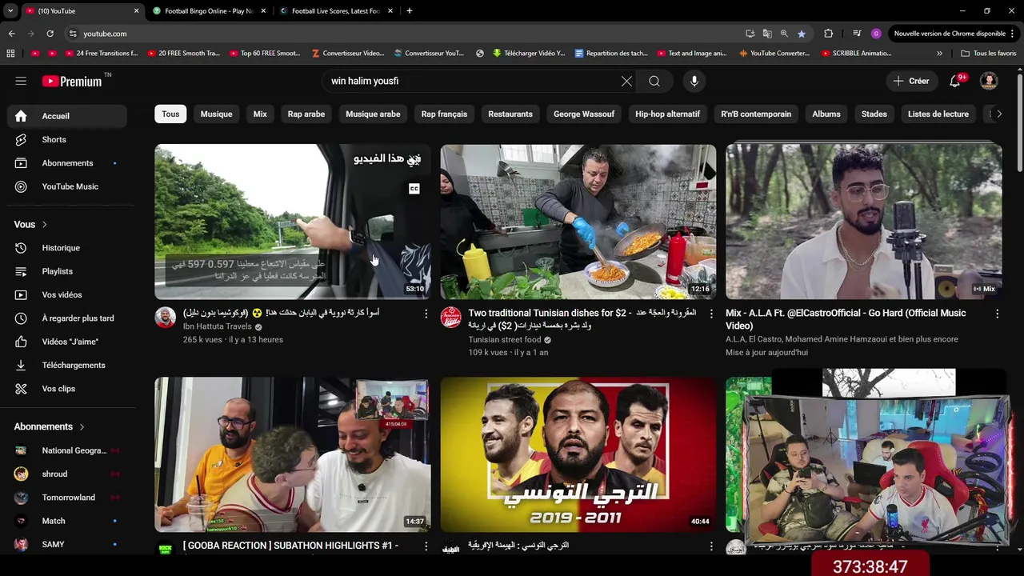
Task: Go to Accueil in the sidebar
Action: 67,116
